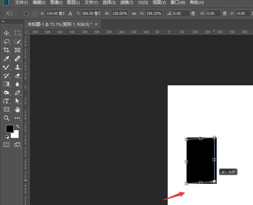The height and width of the screenshot is (205, 253).
Task: Select the Hand tool
Action: pyautogui.click(x=17, y=110)
